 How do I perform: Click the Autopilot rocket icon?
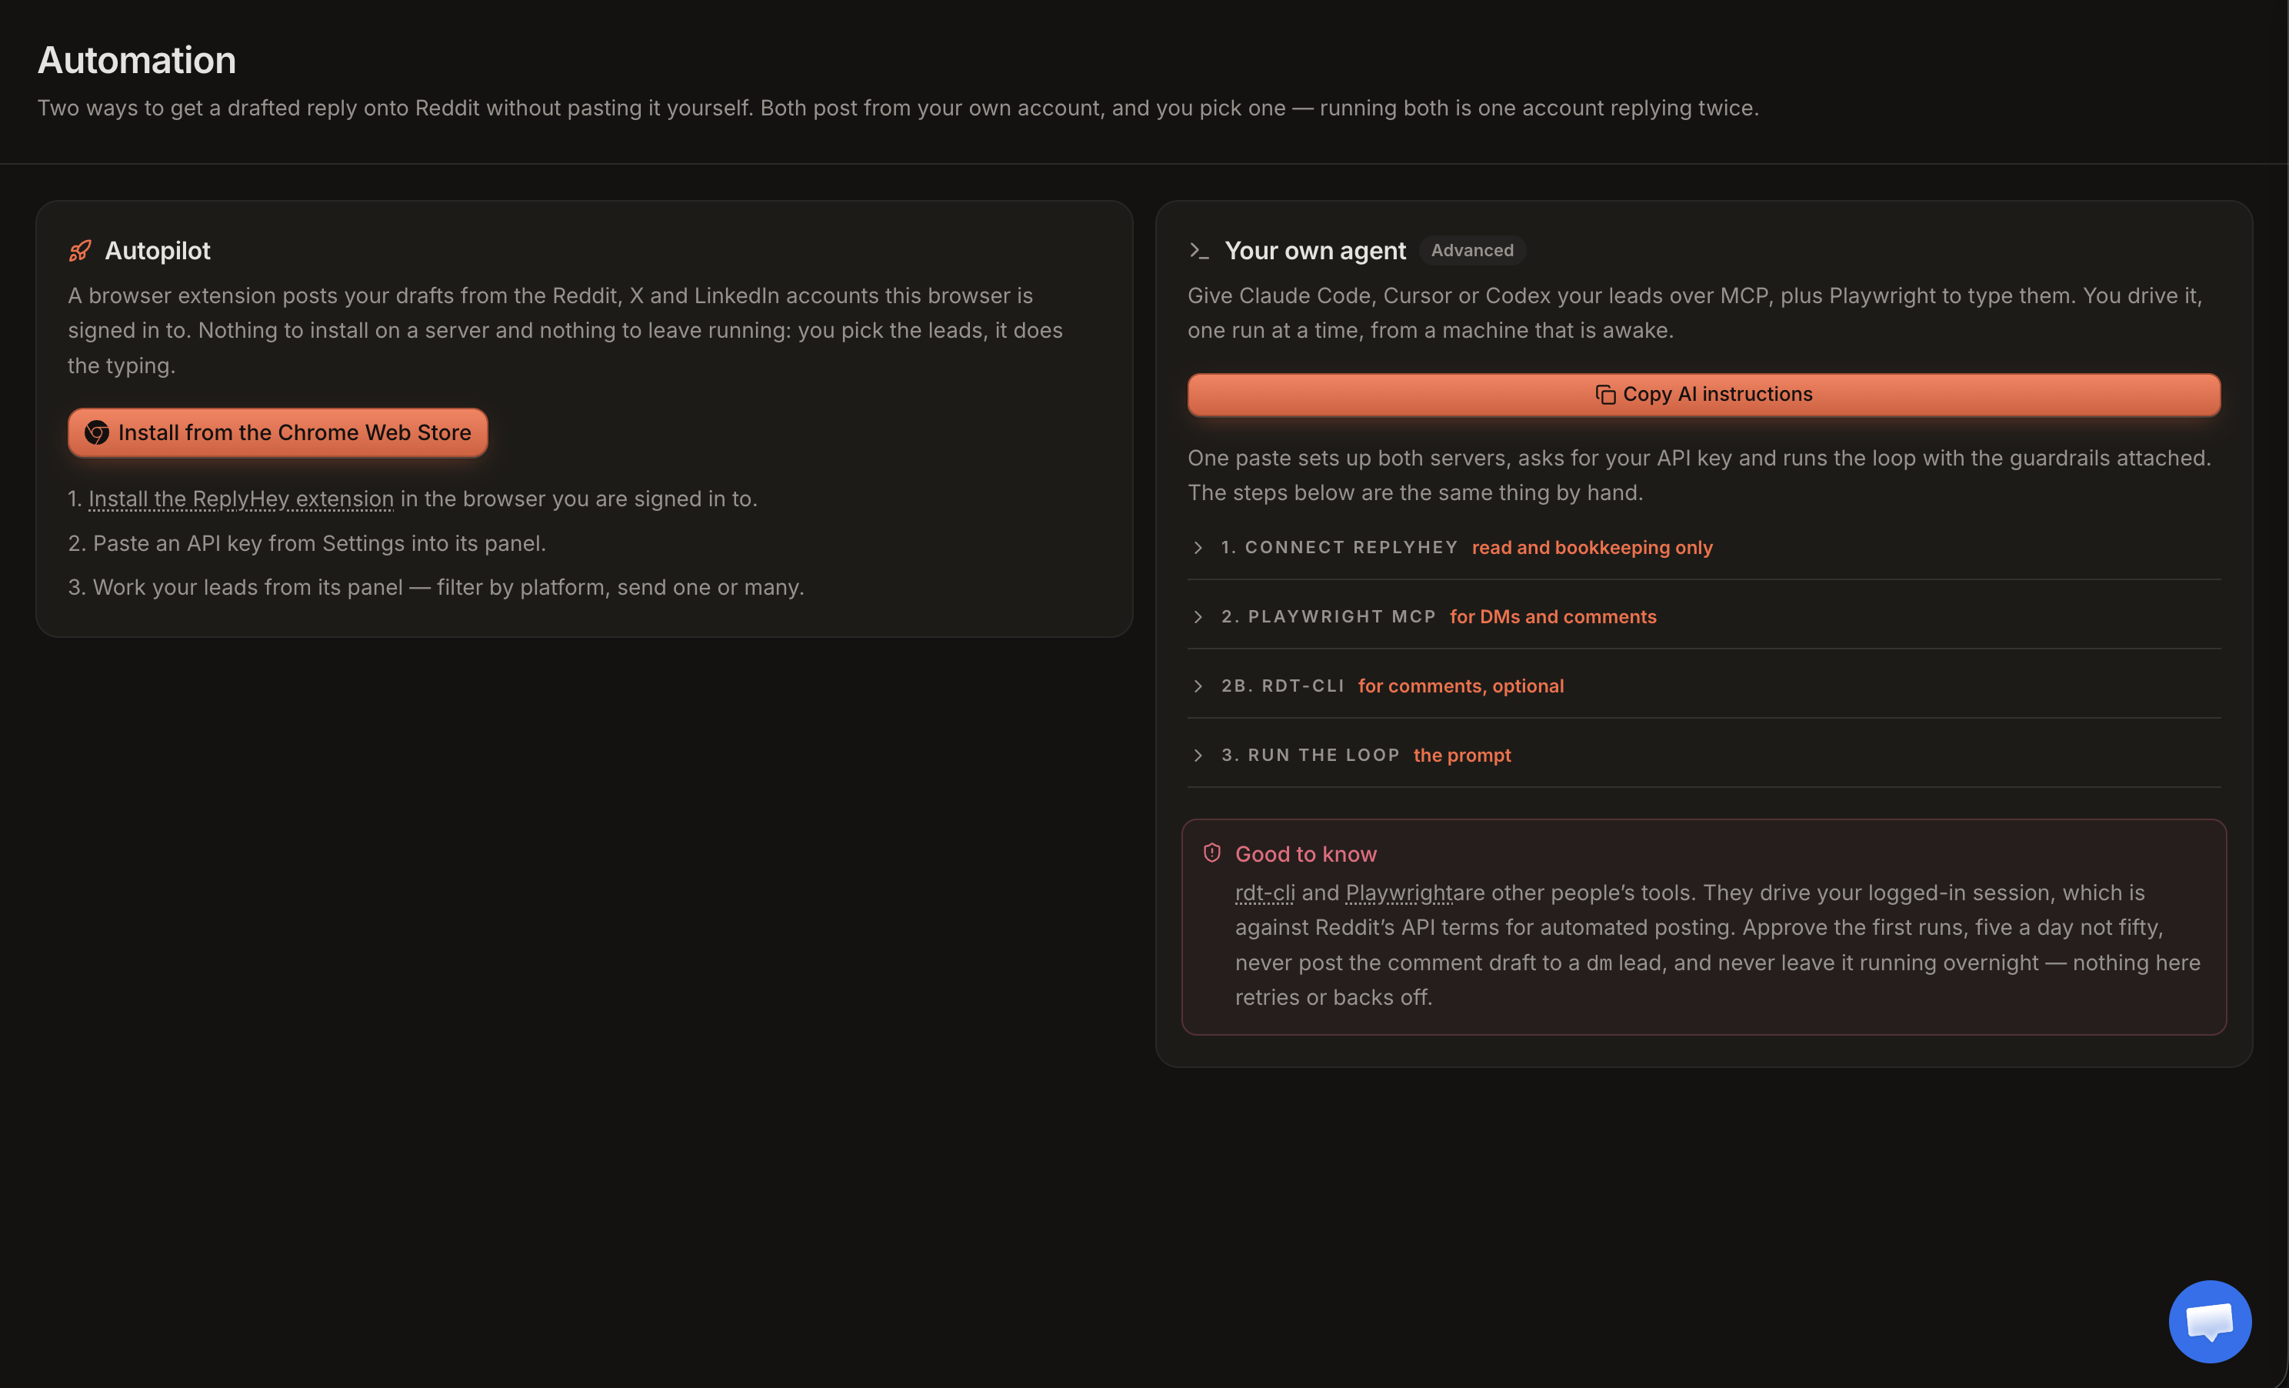pyautogui.click(x=80, y=251)
